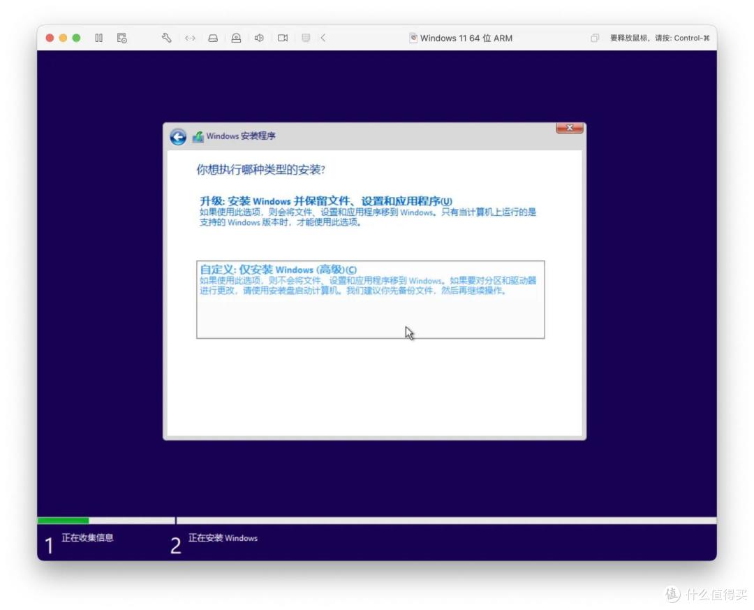Click the Windows 11 64 位 ARM title
Image resolution: width=754 pixels, height=610 pixels.
(466, 38)
